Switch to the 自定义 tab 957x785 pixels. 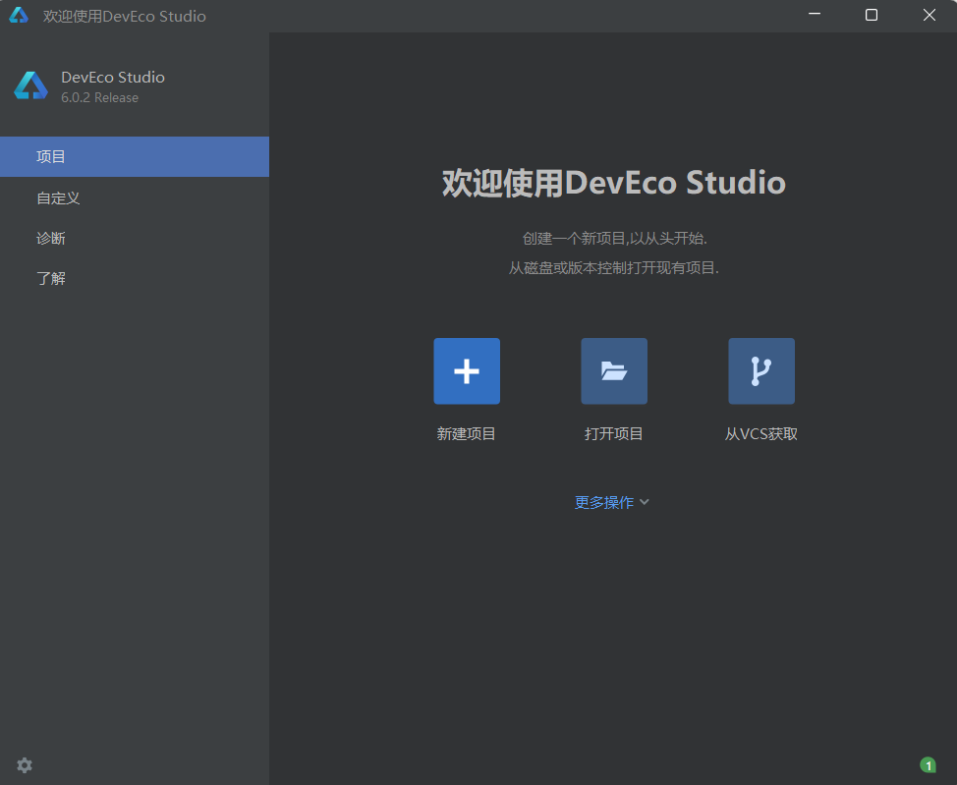(x=135, y=197)
